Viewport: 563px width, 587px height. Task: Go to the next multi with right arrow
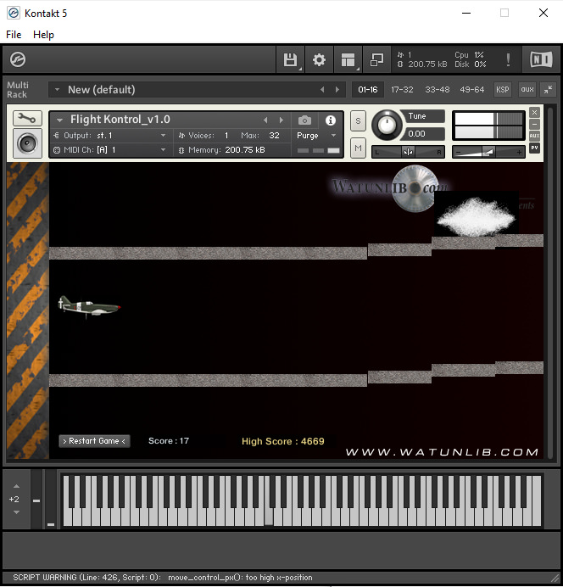(x=337, y=89)
